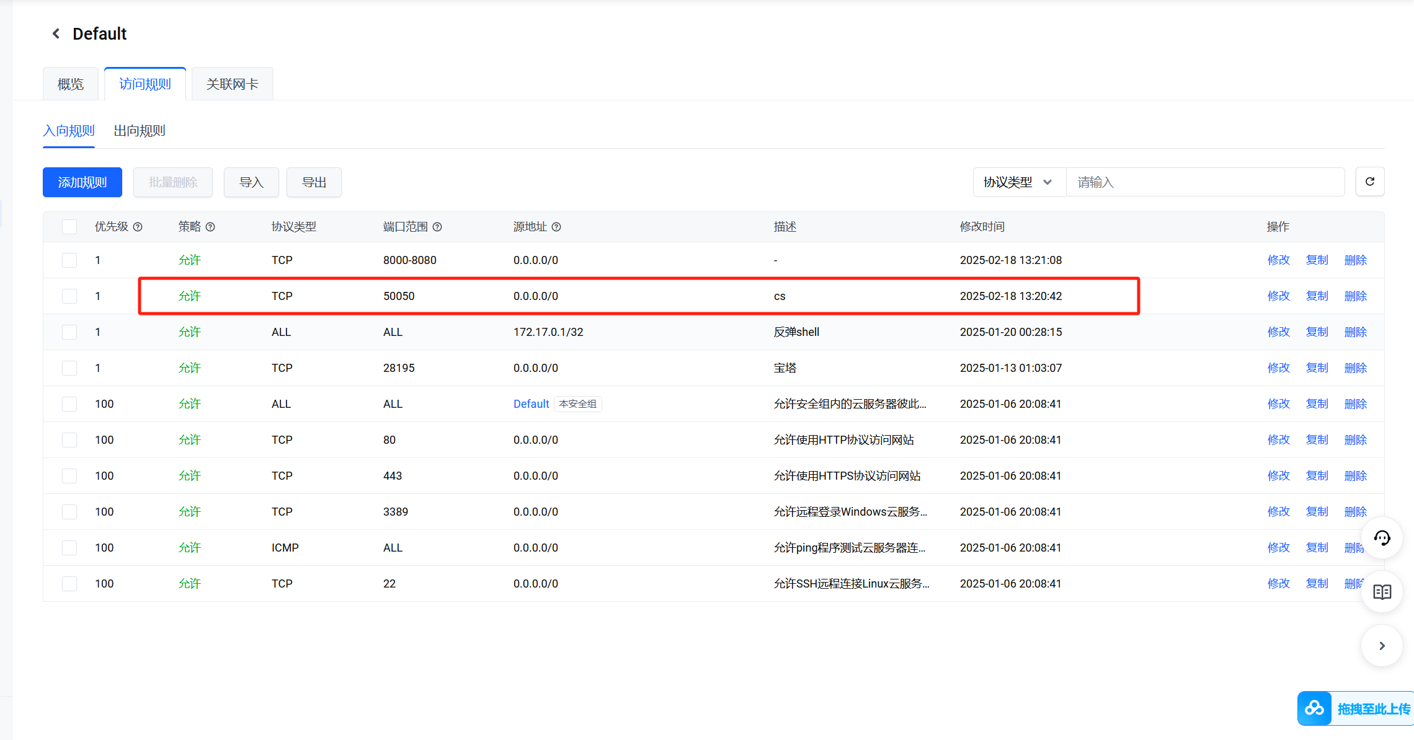
Task: Click the priority column help icon
Action: click(138, 227)
